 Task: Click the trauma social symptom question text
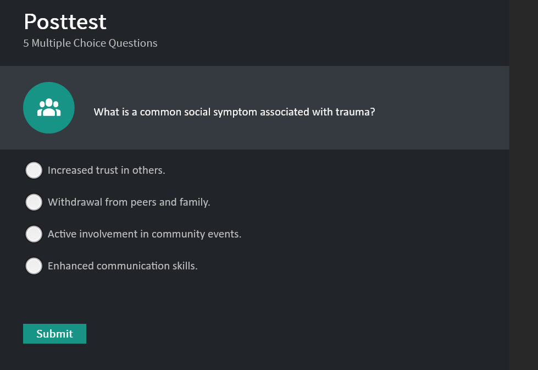click(234, 112)
